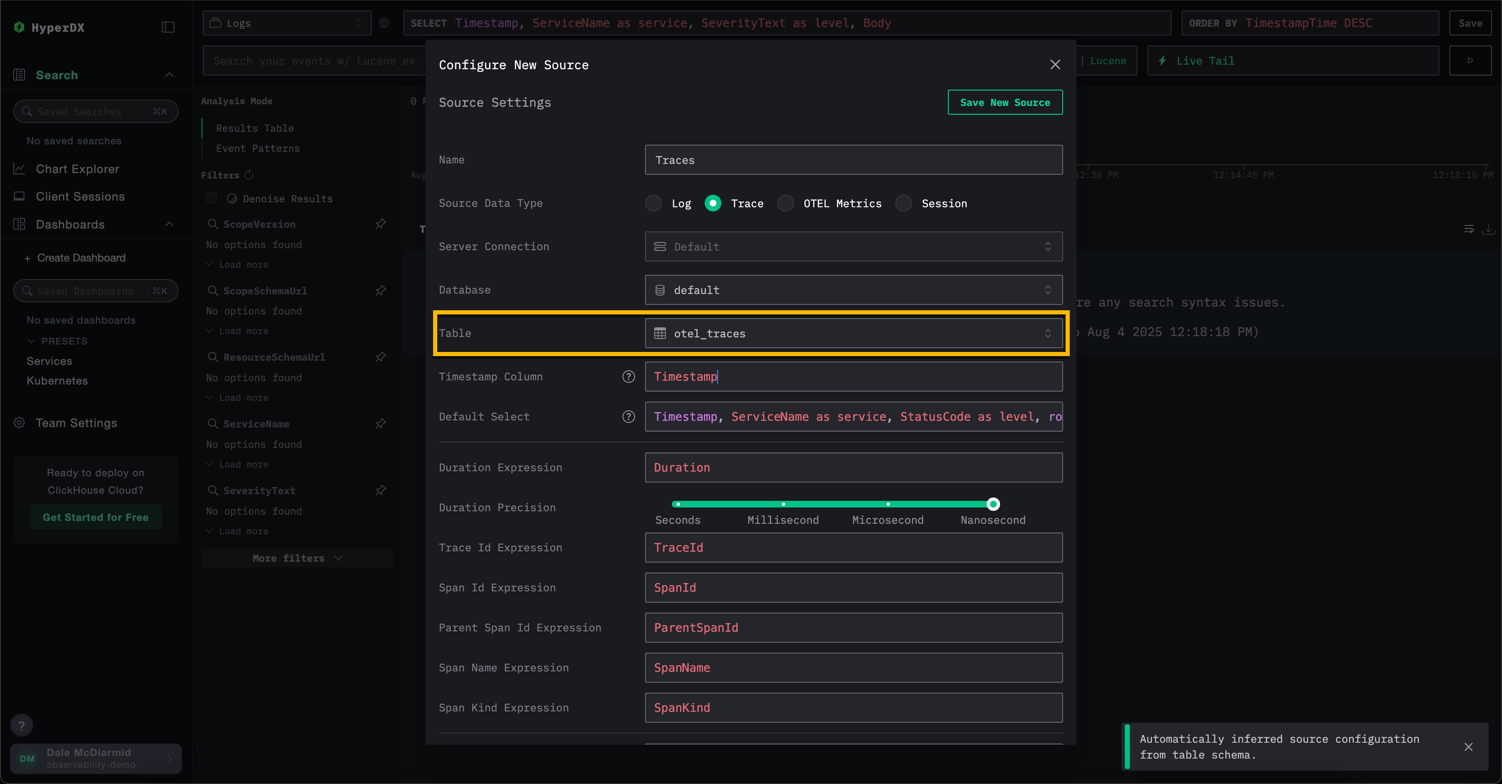Open the Database dropdown
The image size is (1502, 784).
tap(853, 290)
